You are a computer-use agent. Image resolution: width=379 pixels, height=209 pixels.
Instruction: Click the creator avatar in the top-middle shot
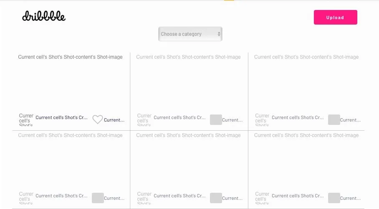[144, 120]
